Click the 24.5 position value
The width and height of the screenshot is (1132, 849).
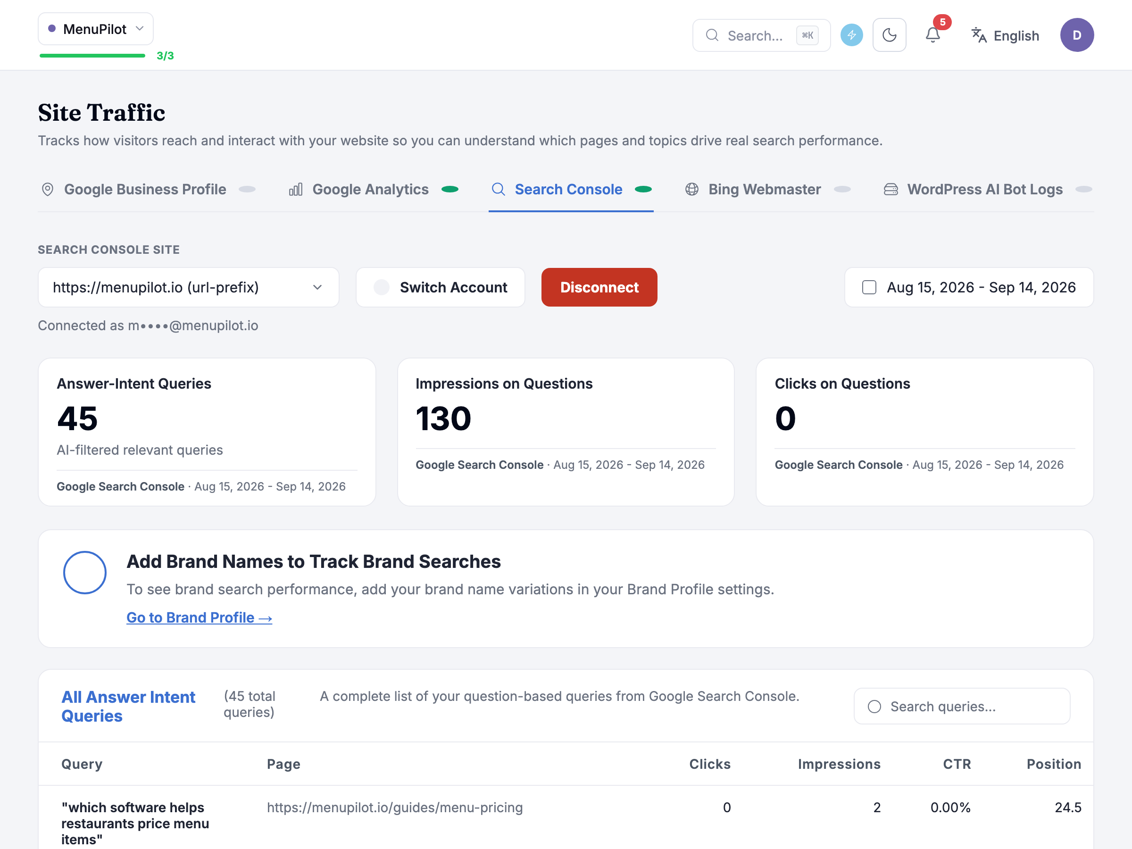tap(1068, 807)
